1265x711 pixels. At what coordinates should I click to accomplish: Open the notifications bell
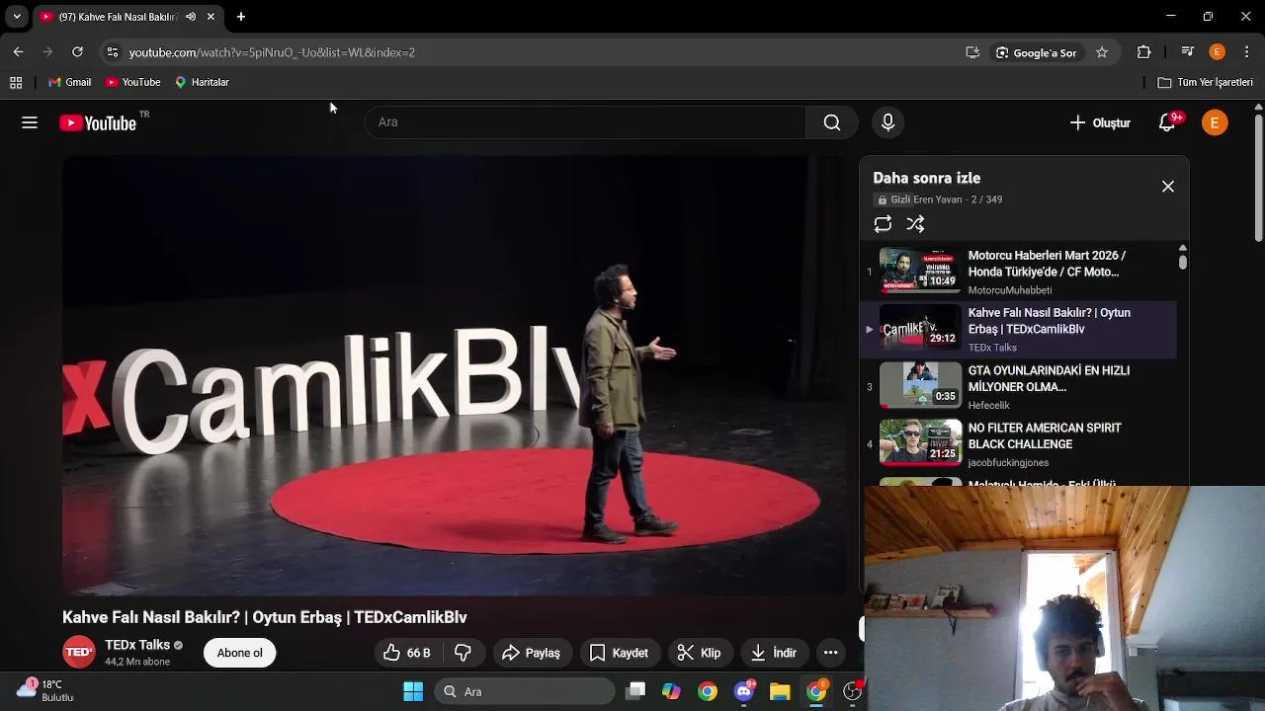pos(1167,122)
